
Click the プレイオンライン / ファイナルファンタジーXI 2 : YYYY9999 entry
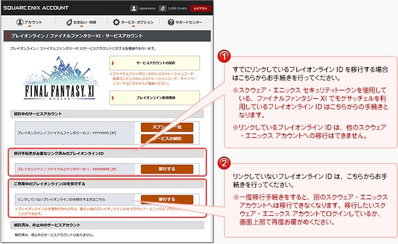click(67, 133)
